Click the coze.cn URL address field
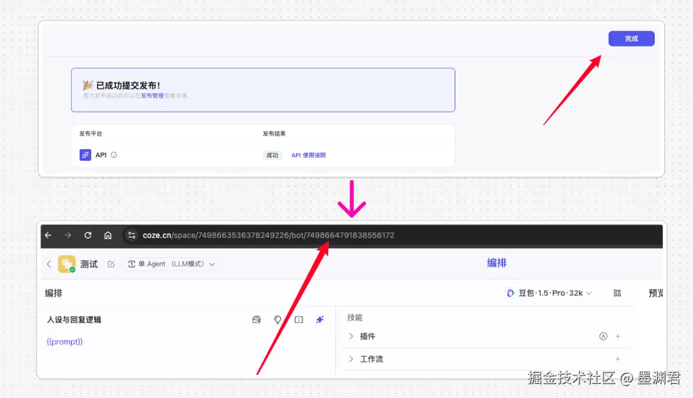This screenshot has height=398, width=693. point(268,236)
